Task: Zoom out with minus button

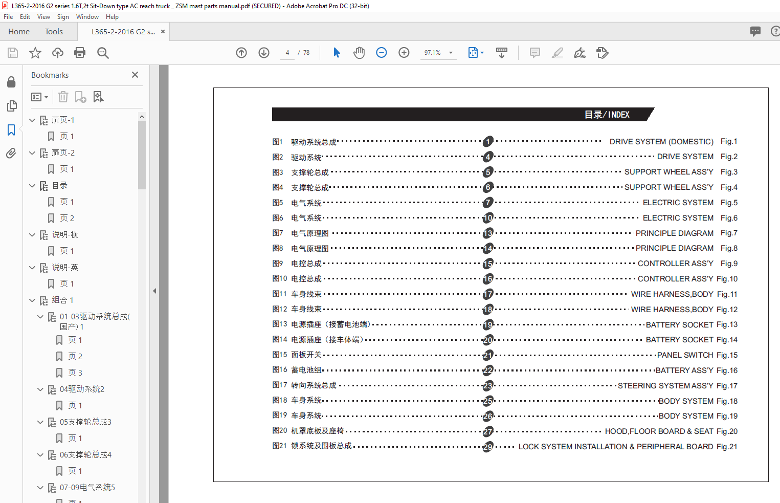Action: click(x=382, y=53)
